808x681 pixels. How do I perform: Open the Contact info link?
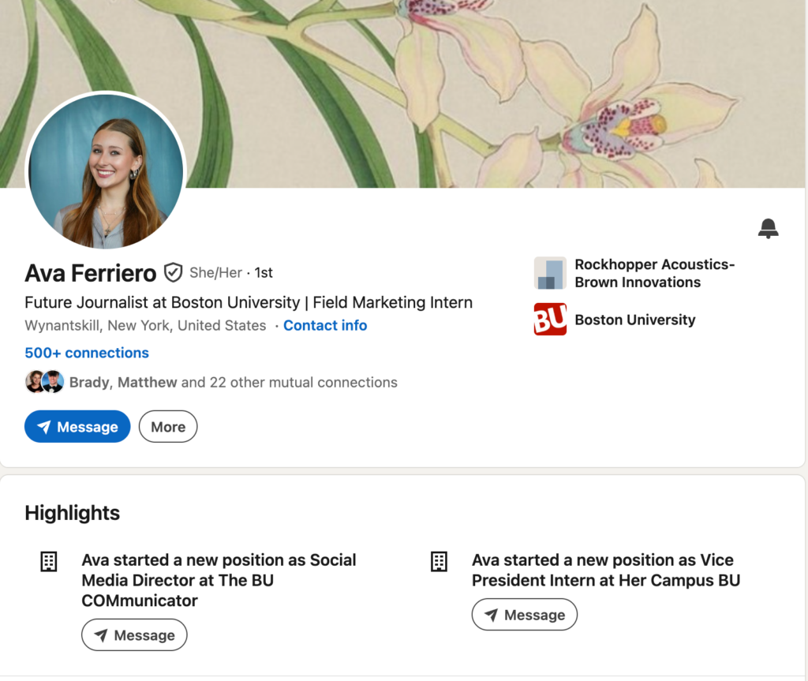(324, 325)
